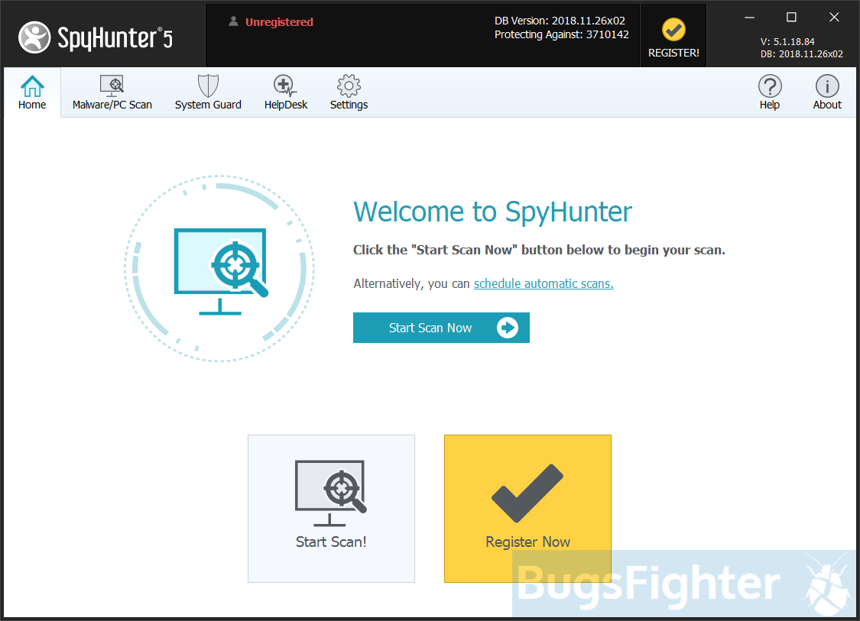Click the Home house icon
This screenshot has width=860, height=621.
pos(32,86)
